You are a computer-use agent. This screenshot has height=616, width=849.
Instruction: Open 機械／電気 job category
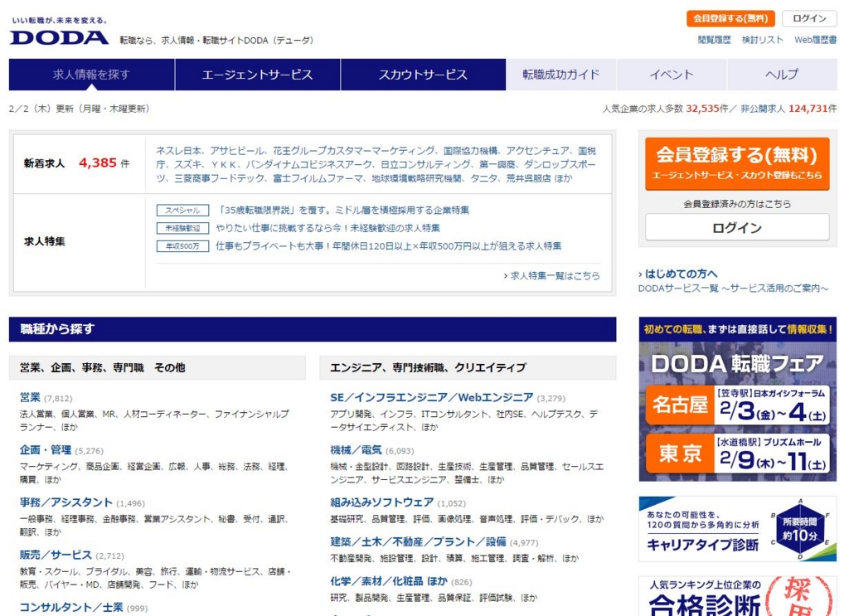point(357,450)
